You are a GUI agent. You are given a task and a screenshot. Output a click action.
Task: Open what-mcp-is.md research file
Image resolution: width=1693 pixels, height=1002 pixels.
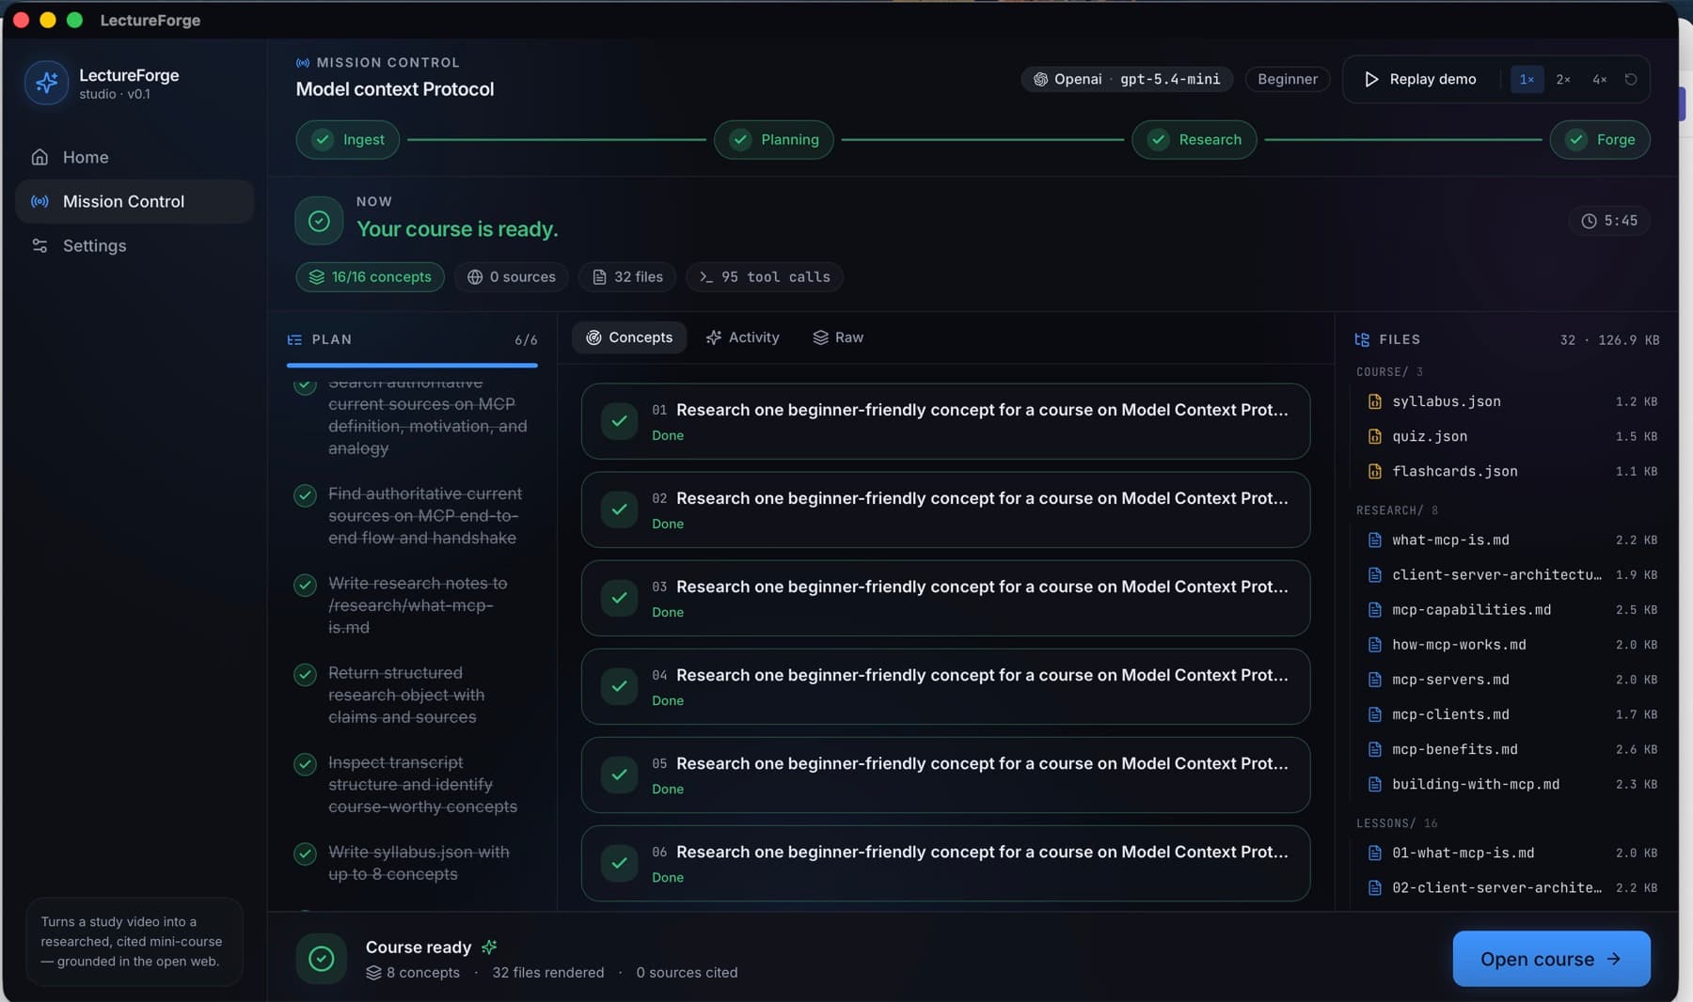[1511, 540]
